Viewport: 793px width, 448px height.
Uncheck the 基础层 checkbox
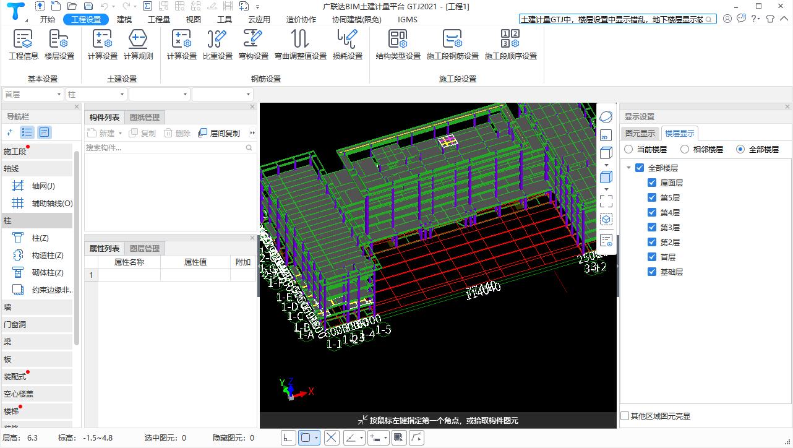coord(652,272)
